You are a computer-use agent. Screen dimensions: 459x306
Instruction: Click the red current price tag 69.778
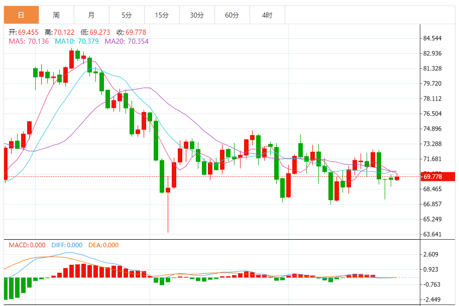[x=438, y=176]
